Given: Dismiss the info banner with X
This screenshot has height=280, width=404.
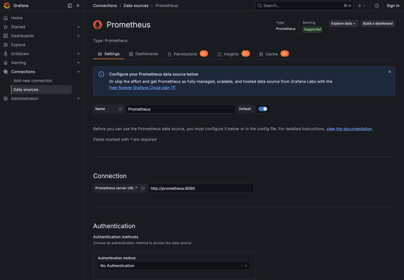Looking at the screenshot, I should point(390,72).
